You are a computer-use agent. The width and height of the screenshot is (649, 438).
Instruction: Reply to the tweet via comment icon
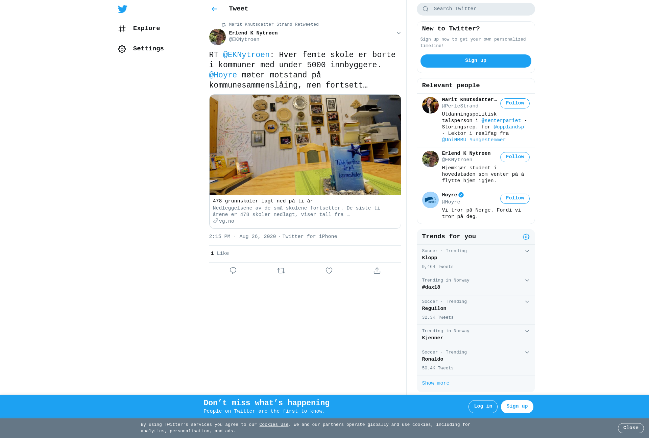(233, 271)
